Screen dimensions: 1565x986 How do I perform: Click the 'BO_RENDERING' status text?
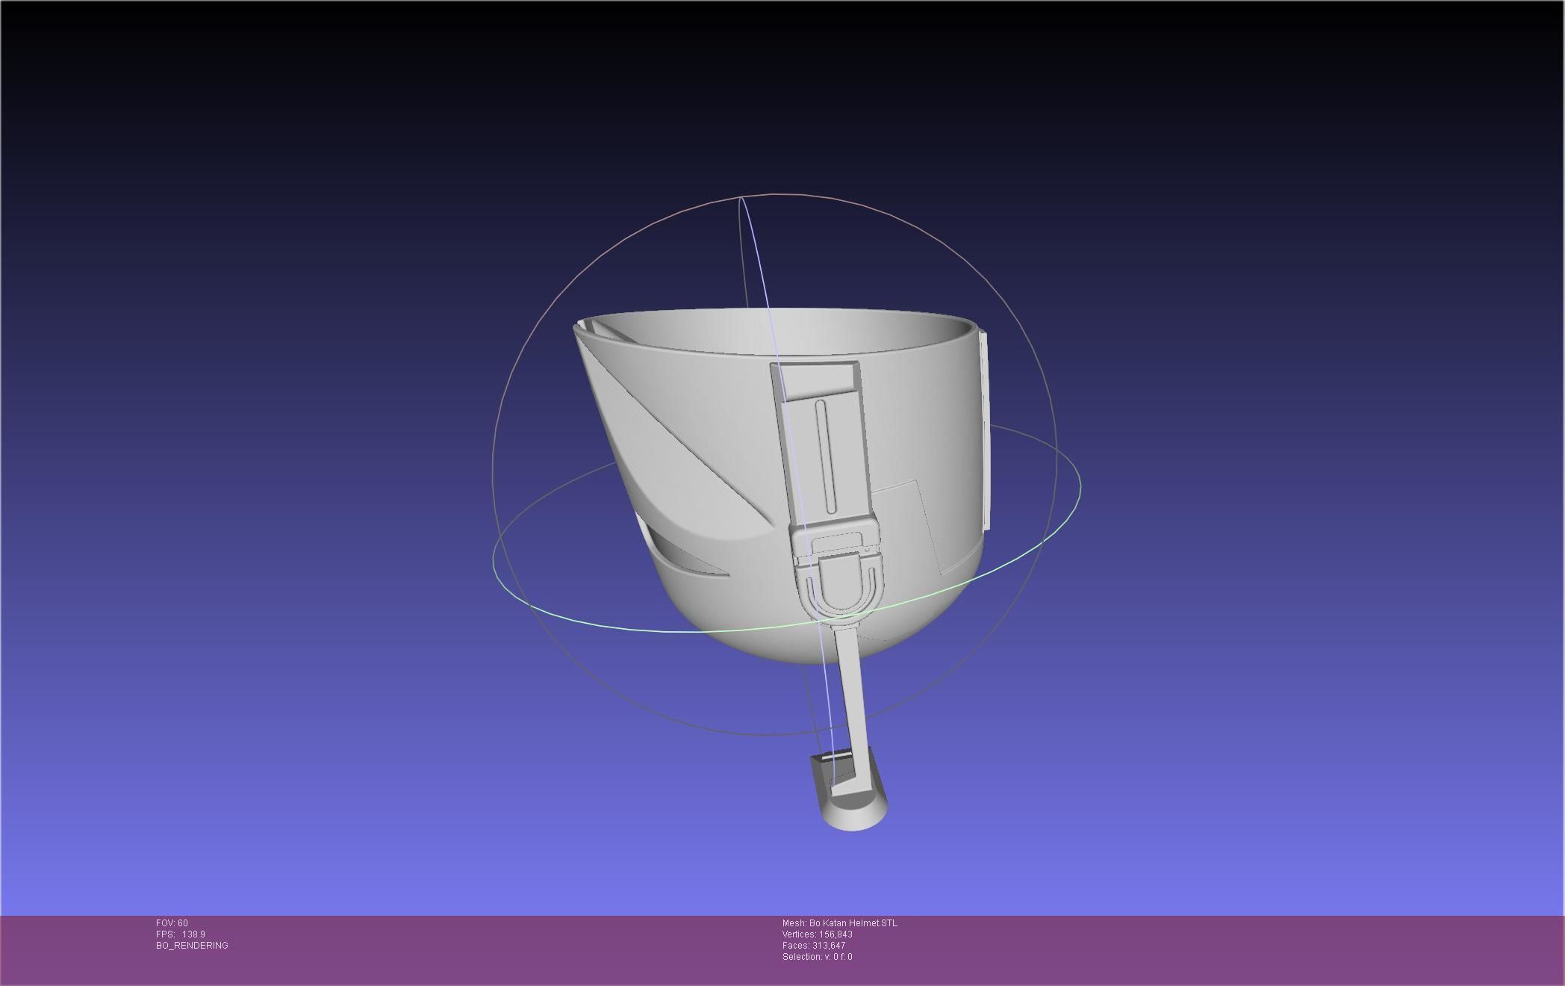(x=192, y=946)
